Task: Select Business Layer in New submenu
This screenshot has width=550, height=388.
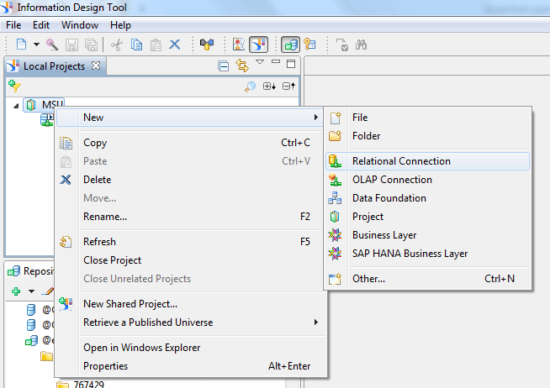Action: (x=427, y=235)
